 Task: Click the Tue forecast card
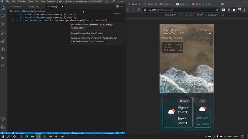pos(202,112)
